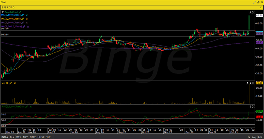Click the 76.79 RSI value marker
The image size is (264, 139).
259,111
